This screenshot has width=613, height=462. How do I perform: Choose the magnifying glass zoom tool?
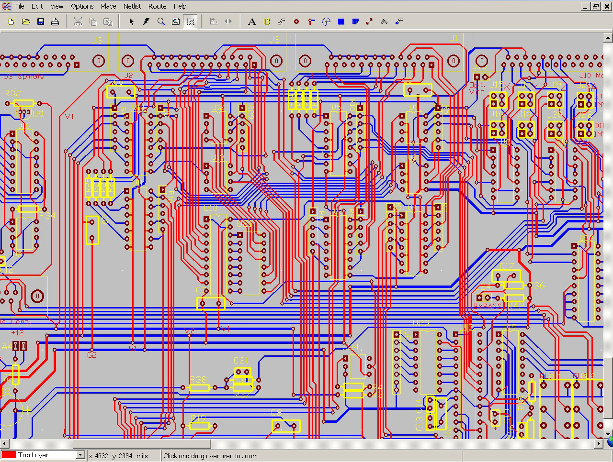[x=161, y=22]
